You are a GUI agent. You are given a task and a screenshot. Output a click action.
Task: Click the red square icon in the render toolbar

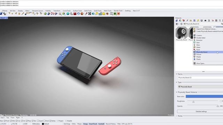pos(75,14)
